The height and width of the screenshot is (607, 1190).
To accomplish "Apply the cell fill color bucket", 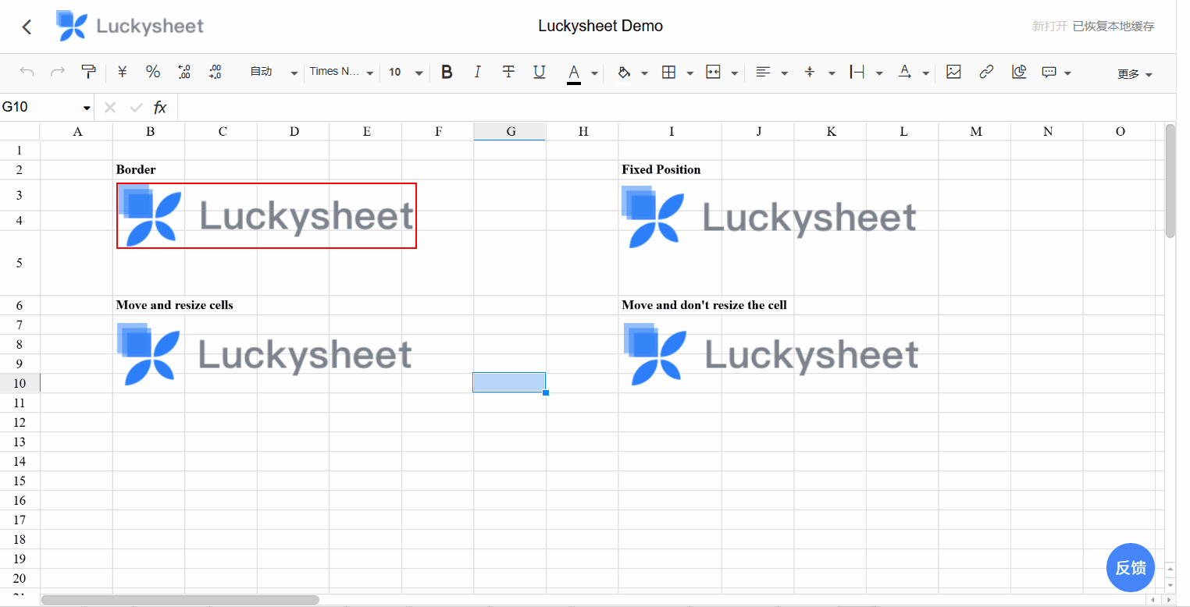I will click(x=624, y=73).
